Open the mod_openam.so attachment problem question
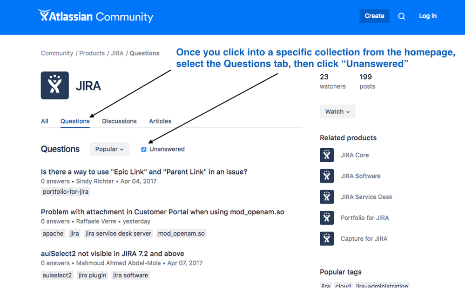The height and width of the screenshot is (288, 465). coord(162,212)
